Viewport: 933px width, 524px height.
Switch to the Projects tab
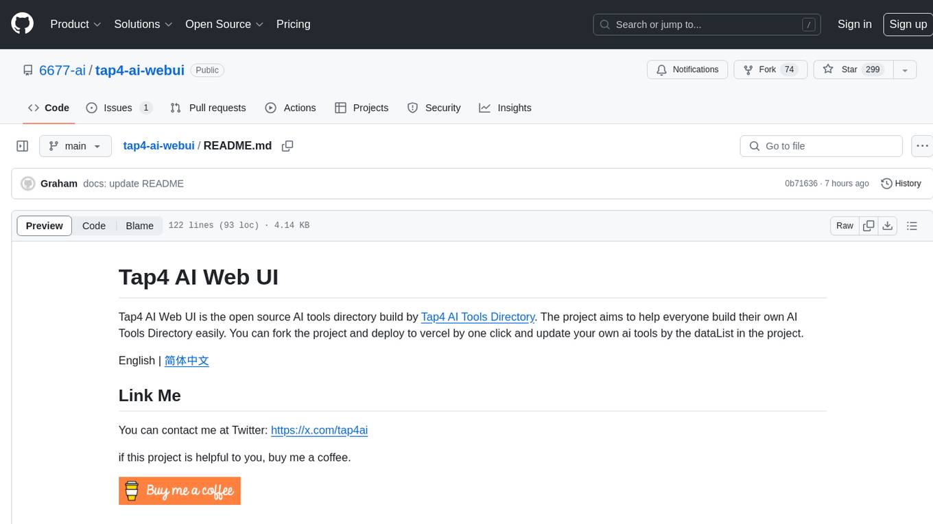click(362, 108)
